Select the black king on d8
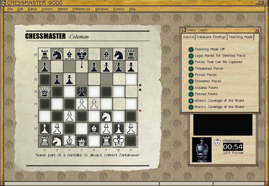Image resolution: width=269 pixels, height=186 pixels. click(x=82, y=54)
